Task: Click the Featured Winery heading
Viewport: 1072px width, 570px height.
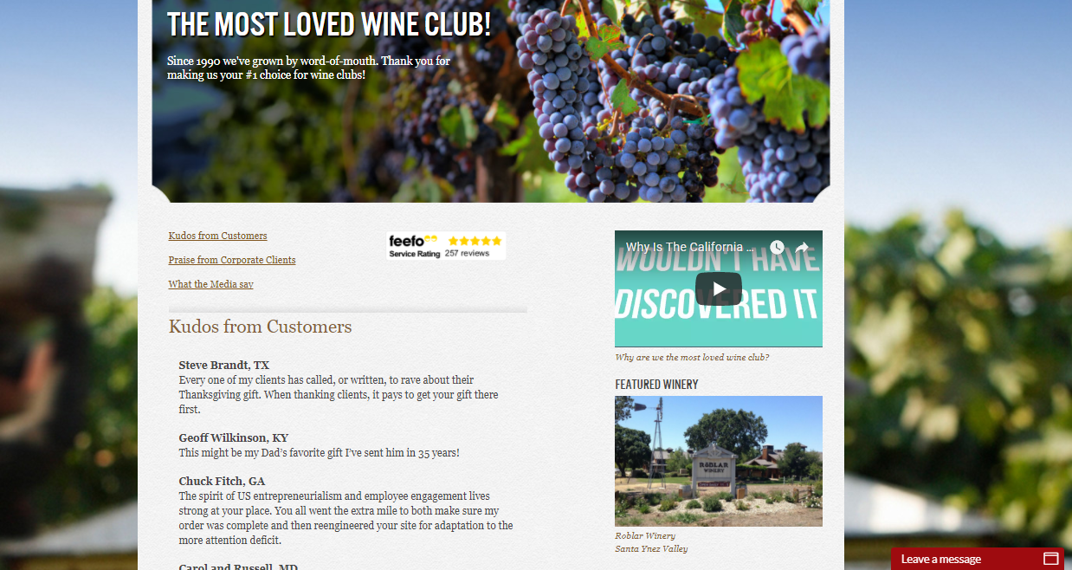Action: tap(656, 384)
